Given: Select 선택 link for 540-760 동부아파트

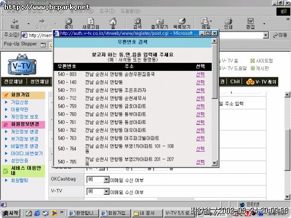Looking at the screenshot, I should click(200, 114).
